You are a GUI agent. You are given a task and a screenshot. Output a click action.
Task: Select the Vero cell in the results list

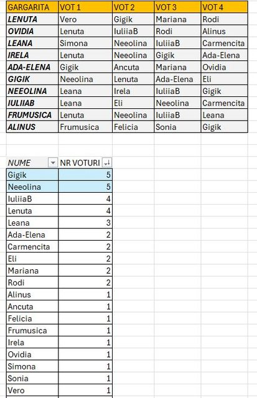click(x=32, y=390)
